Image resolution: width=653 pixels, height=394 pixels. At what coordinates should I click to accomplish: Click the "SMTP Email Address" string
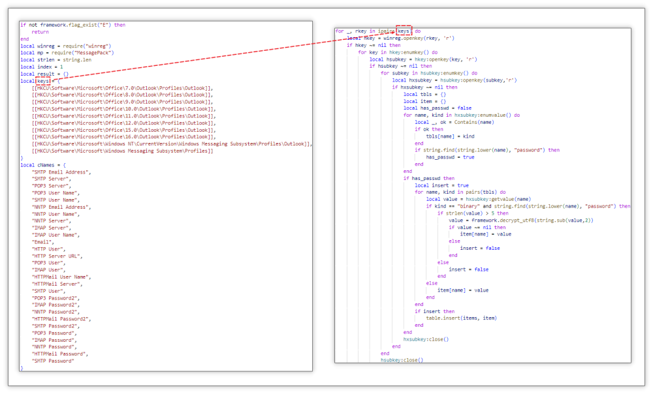click(61, 172)
